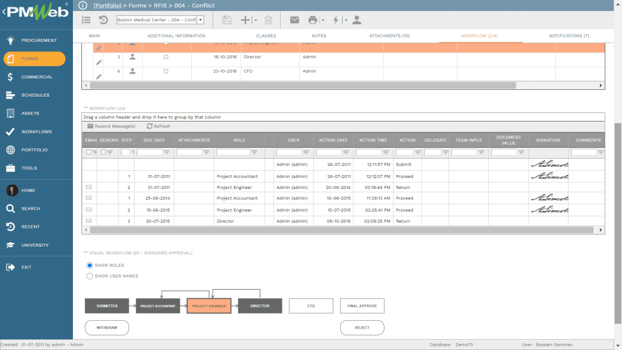The image size is (622, 350).
Task: Open the Workflows checkmark icon
Action: pos(10,132)
